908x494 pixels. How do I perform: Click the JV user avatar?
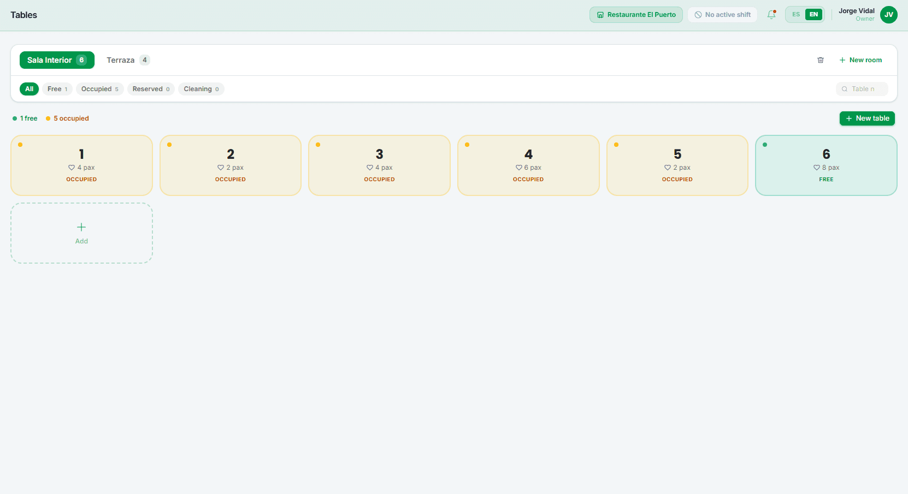point(889,15)
